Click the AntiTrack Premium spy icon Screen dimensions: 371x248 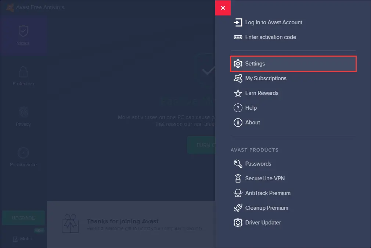[238, 193]
